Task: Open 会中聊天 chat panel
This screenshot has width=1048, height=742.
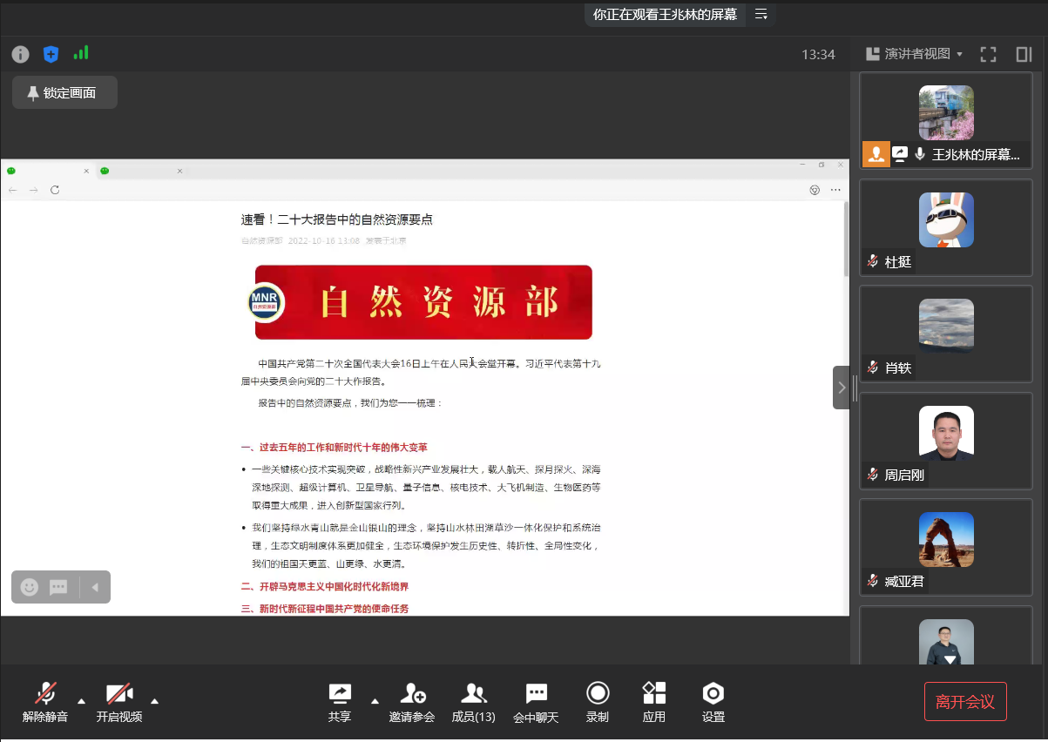Action: click(535, 702)
